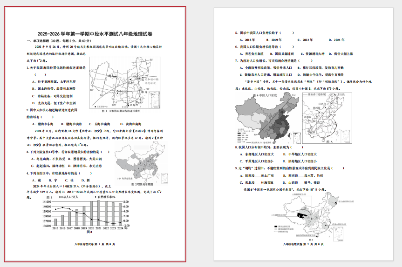
Task: Click option C. 资源消耗大增 in question 6
Action: point(307,54)
